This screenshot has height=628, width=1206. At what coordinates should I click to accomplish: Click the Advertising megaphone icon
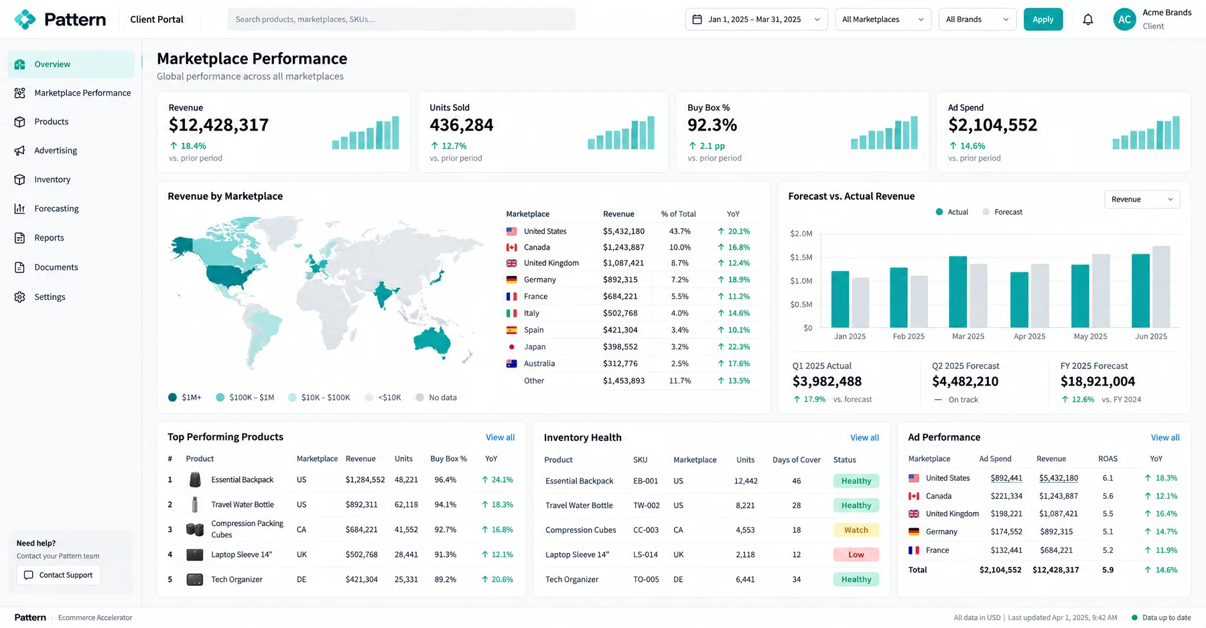click(x=20, y=151)
